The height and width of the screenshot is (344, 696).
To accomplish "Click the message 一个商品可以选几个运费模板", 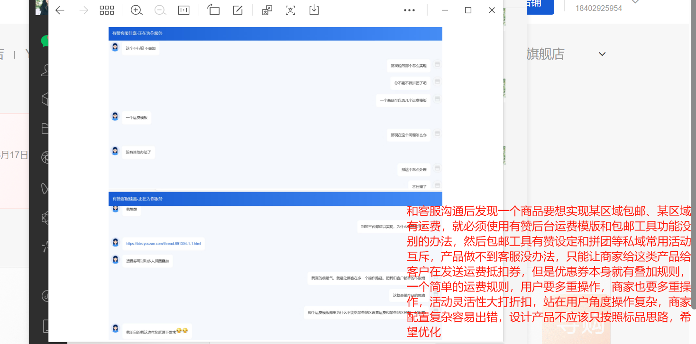I will click(403, 100).
